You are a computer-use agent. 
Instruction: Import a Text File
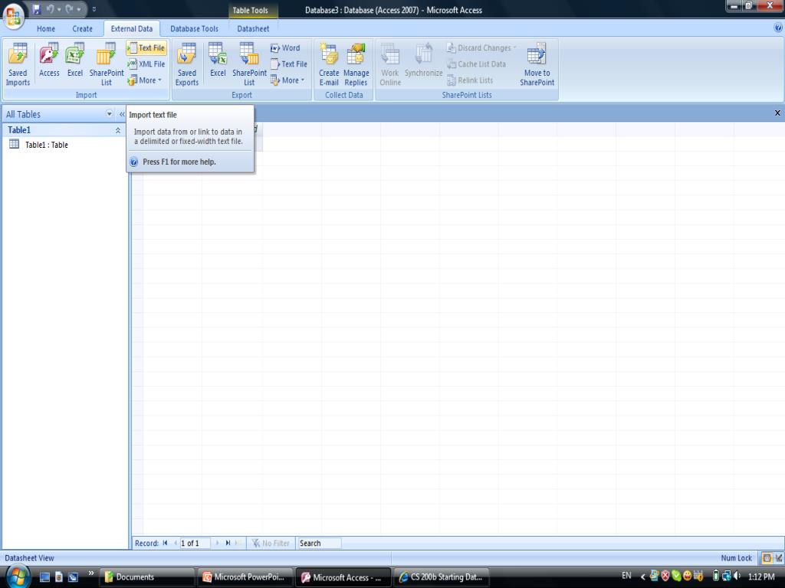[146, 48]
